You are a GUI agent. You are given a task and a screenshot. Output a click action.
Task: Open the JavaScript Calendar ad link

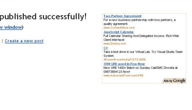click(x=119, y=32)
